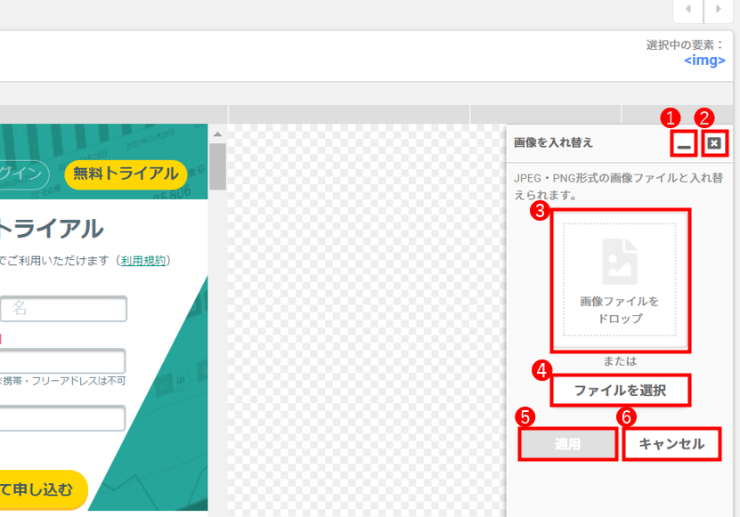Click the 無料トライアル yellow button

tap(126, 174)
